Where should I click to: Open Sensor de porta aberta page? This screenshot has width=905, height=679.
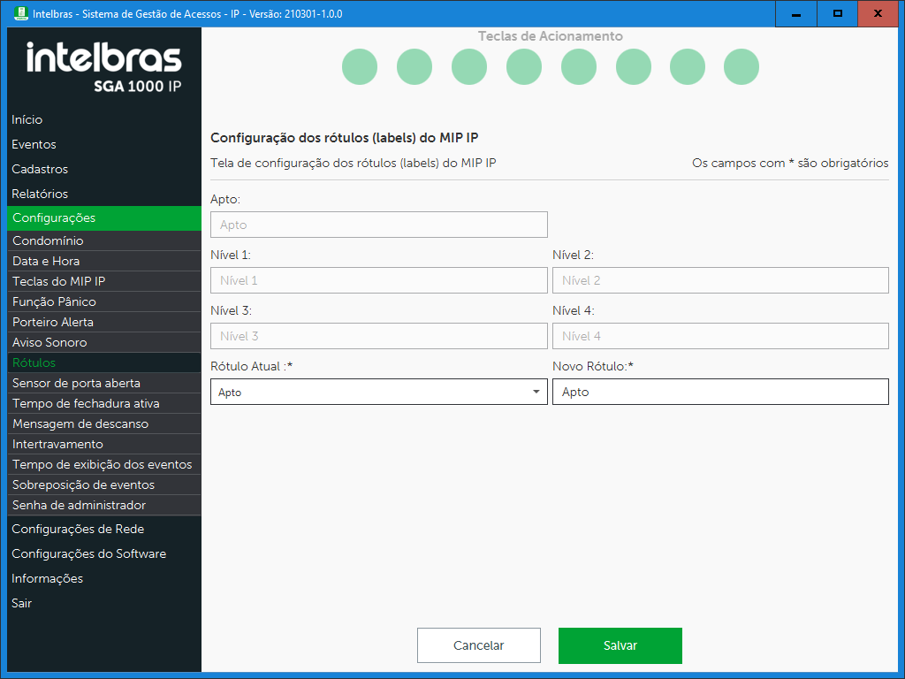pos(76,383)
